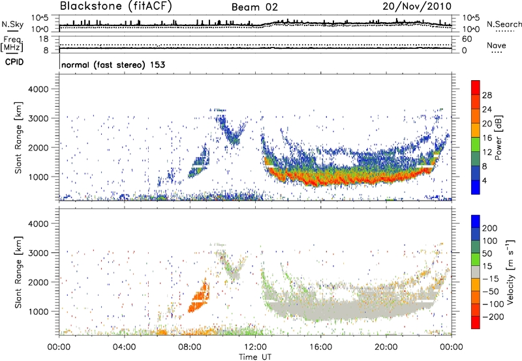Screen dimensions: 522x361
Task: Click 'Slant Range [km]' label of power panel
Action: 18,137
